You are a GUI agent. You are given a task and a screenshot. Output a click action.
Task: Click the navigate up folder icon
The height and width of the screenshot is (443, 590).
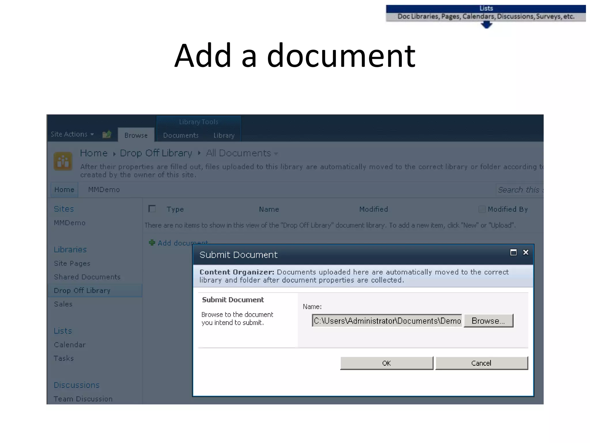(x=107, y=134)
